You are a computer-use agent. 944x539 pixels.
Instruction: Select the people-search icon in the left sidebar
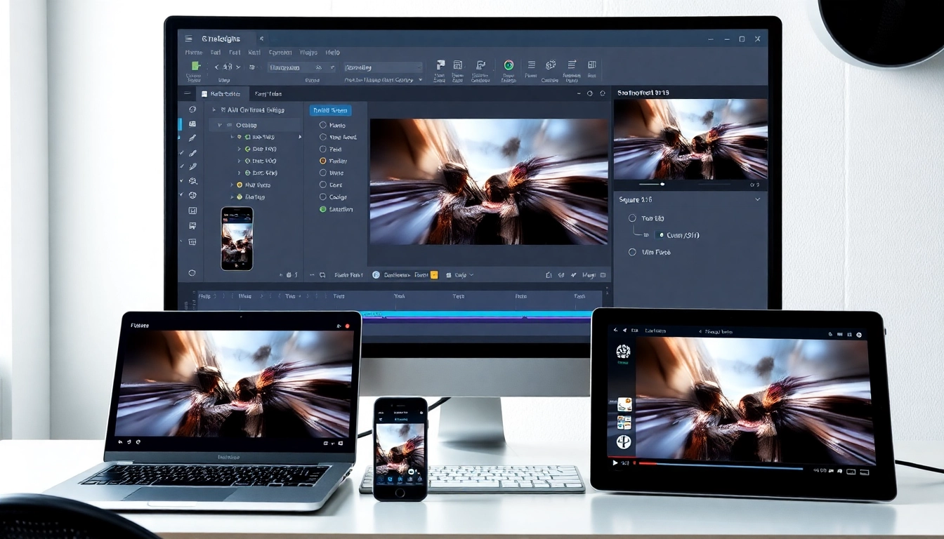pos(192,181)
